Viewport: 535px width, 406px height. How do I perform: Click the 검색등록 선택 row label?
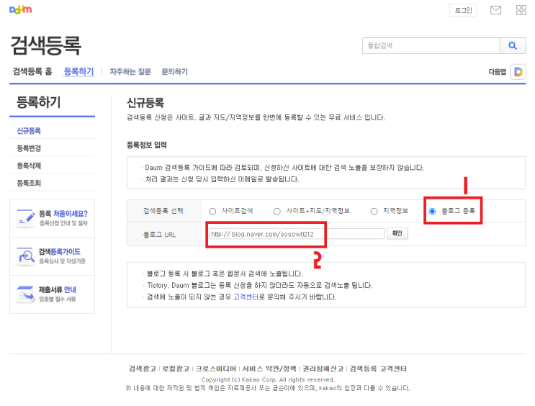coord(163,211)
